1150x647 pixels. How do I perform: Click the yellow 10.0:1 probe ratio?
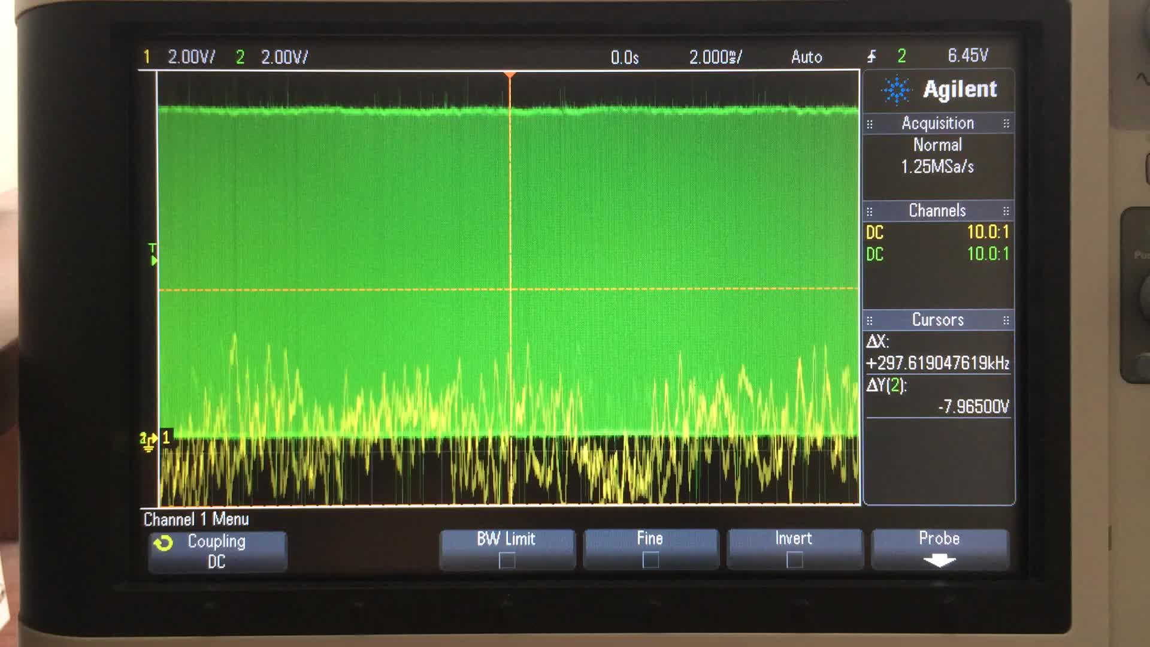pyautogui.click(x=988, y=232)
